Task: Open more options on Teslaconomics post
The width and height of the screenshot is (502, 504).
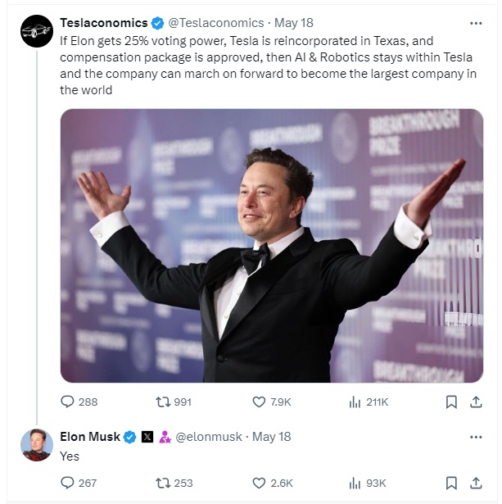Action: [x=475, y=23]
